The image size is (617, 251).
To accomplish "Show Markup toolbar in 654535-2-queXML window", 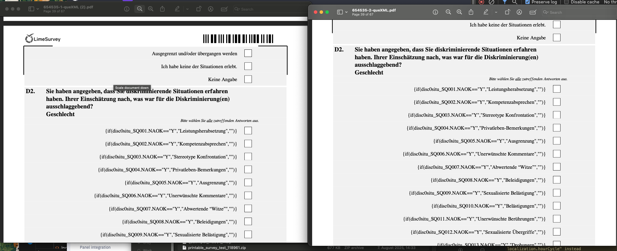I will (x=519, y=12).
